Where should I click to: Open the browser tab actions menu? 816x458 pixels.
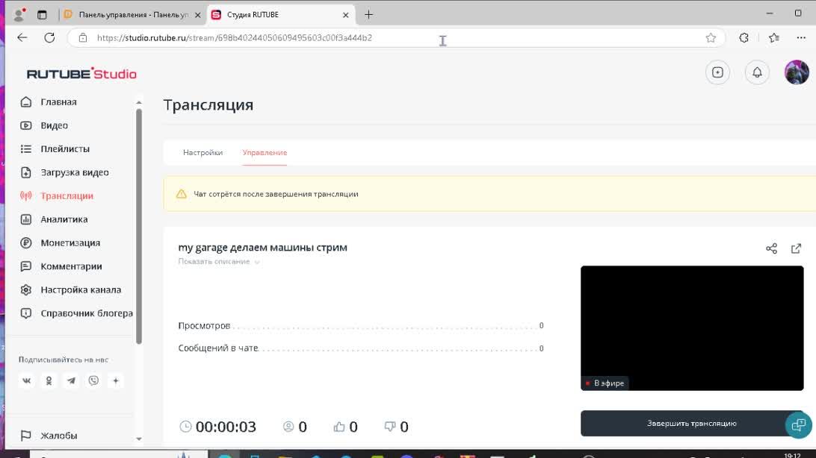pos(42,14)
